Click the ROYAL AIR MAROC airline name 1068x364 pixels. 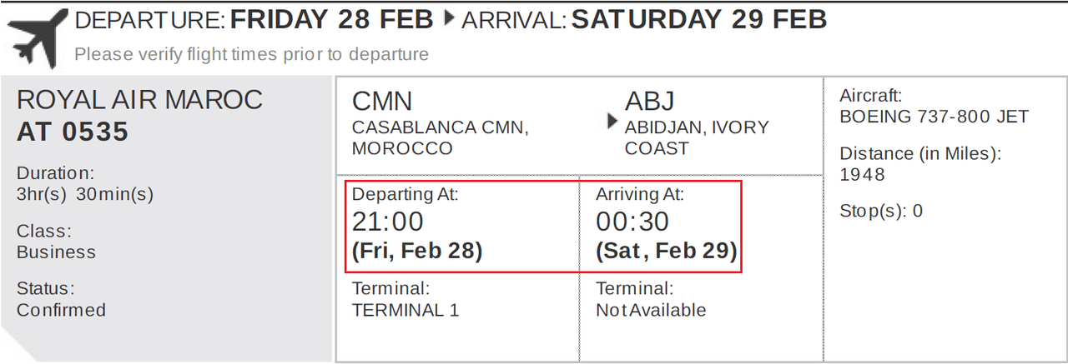click(x=139, y=100)
